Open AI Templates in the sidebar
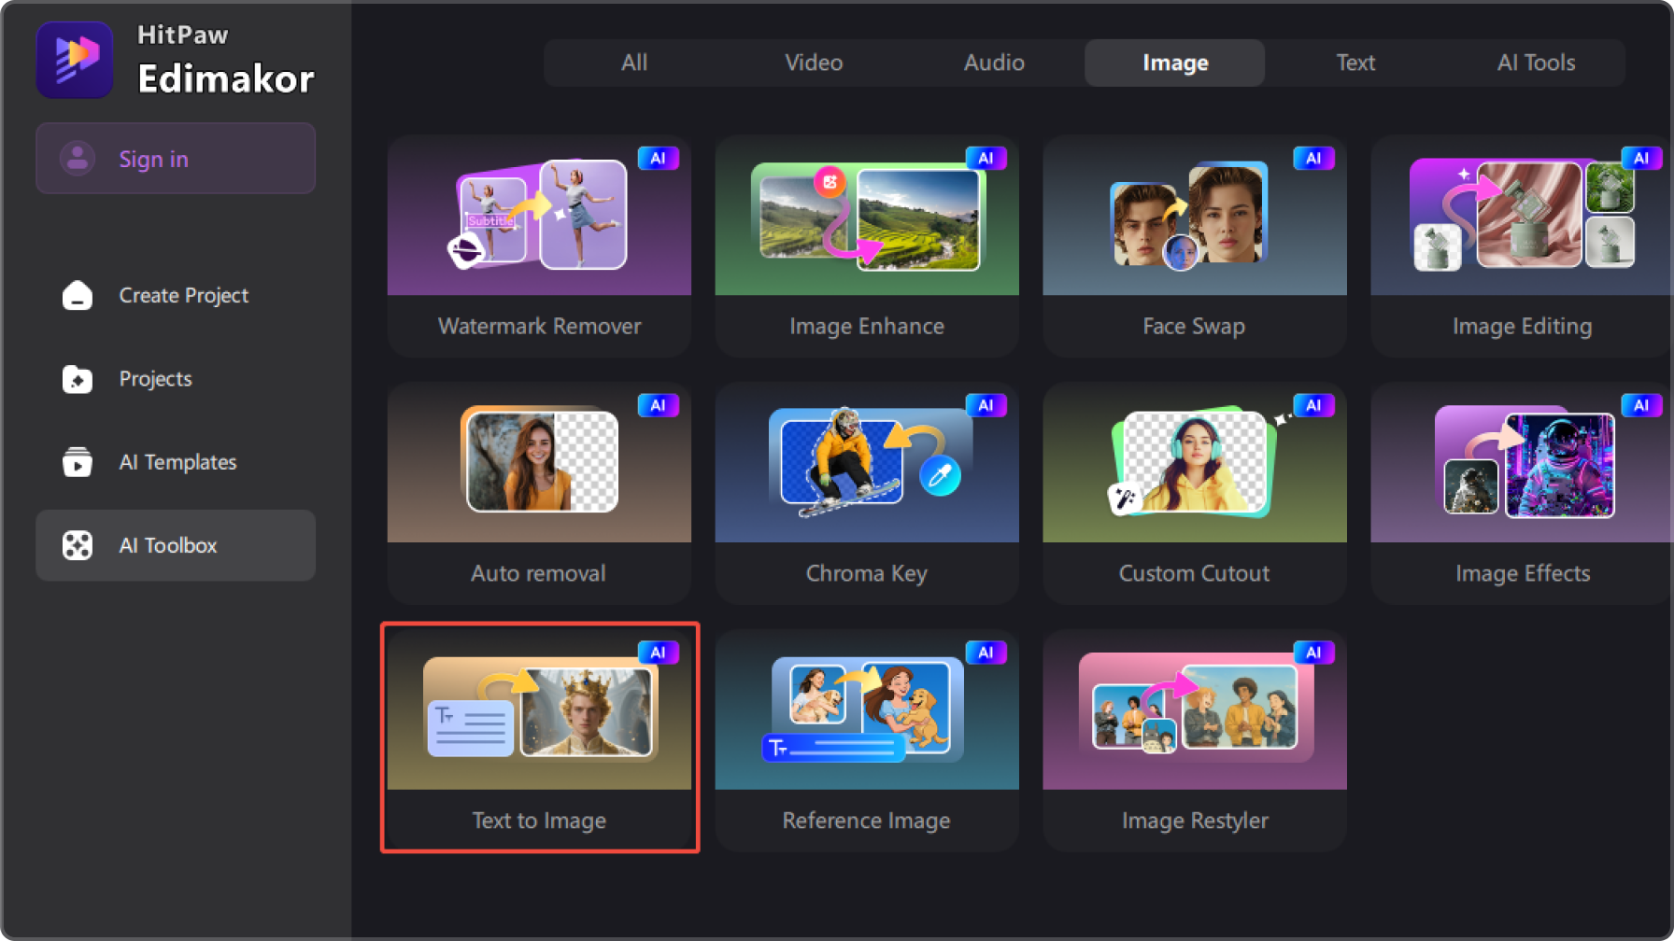This screenshot has height=941, width=1674. click(176, 462)
